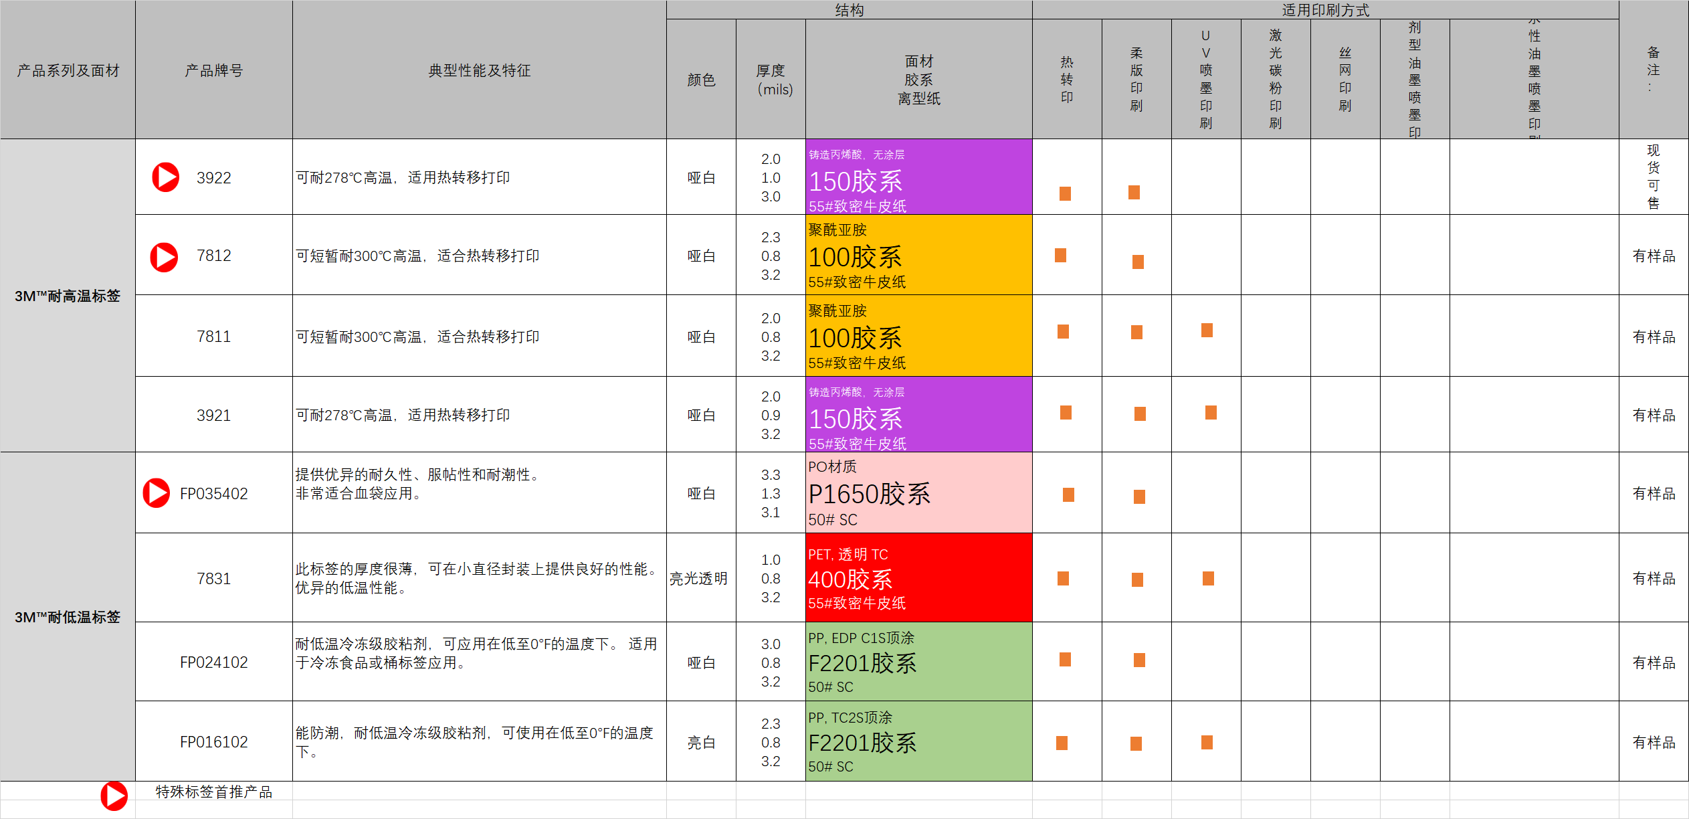Click the orange 柔版印刷 marker in row 3921
The image size is (1689, 819).
tap(1140, 414)
